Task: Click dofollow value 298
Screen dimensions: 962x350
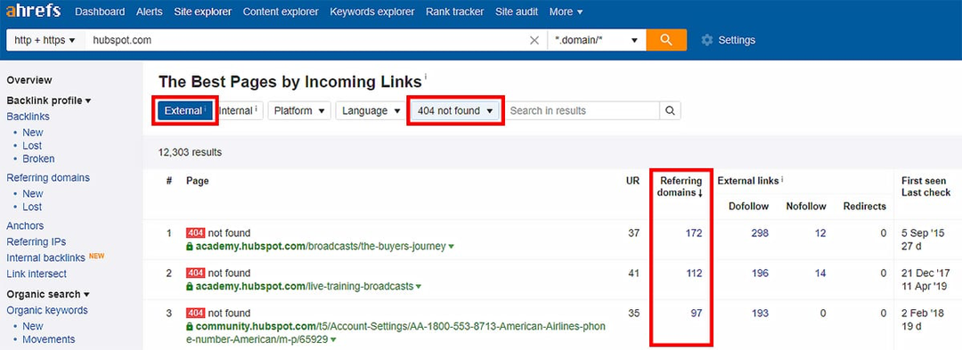Action: click(760, 233)
